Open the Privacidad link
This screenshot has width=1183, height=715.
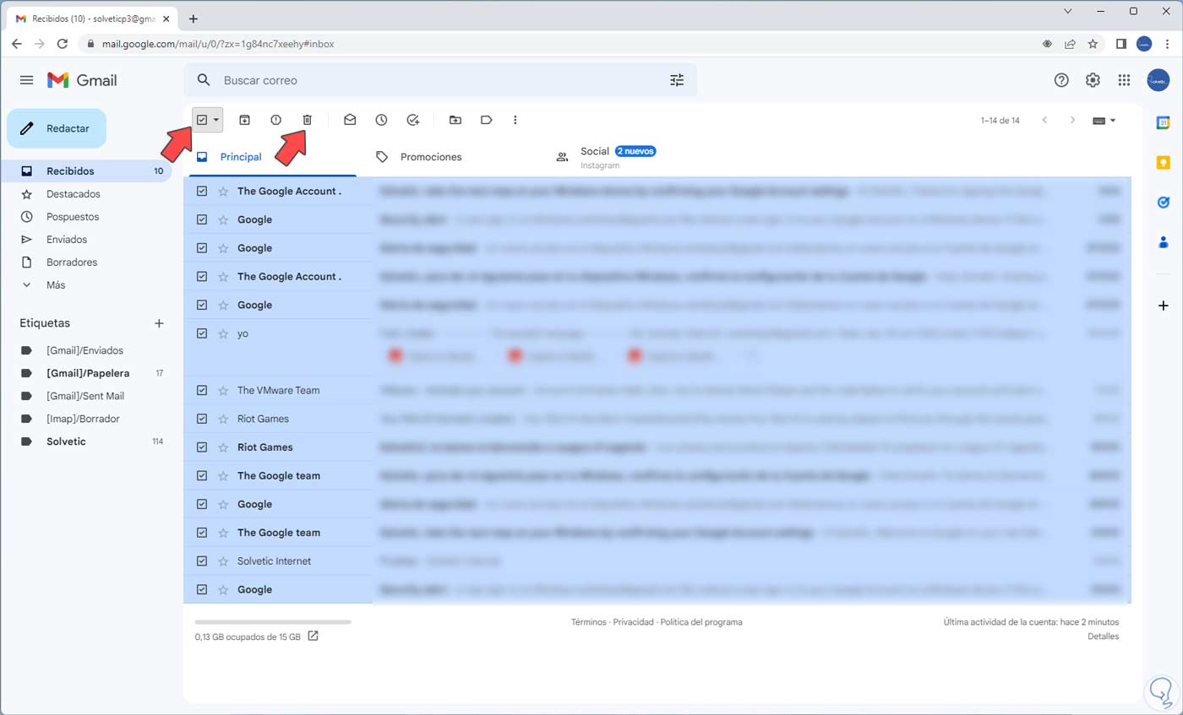[634, 622]
